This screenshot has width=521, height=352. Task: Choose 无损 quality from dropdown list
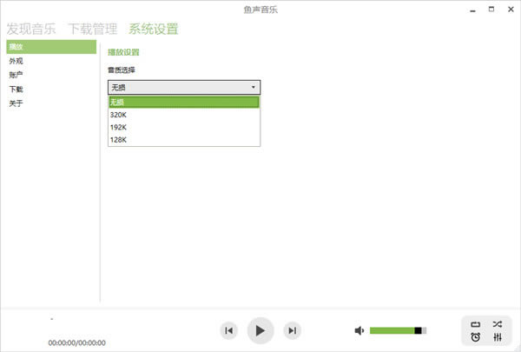(x=184, y=103)
